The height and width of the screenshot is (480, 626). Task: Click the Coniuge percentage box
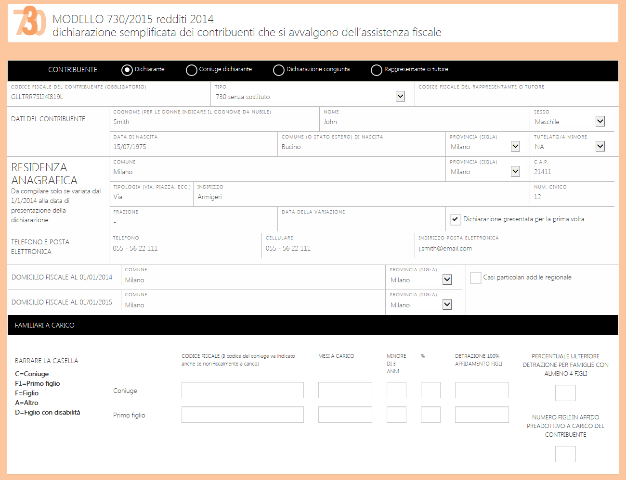[x=430, y=390]
